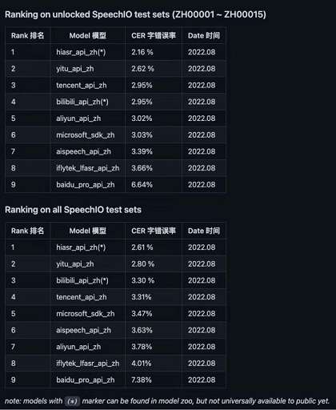Click the hiasr_api_zh(*) model in first table

coord(81,52)
